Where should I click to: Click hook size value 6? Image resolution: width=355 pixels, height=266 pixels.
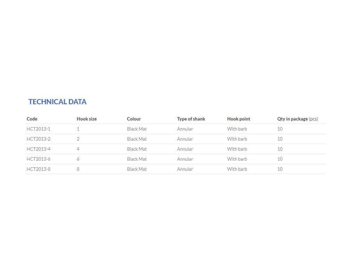click(x=78, y=159)
